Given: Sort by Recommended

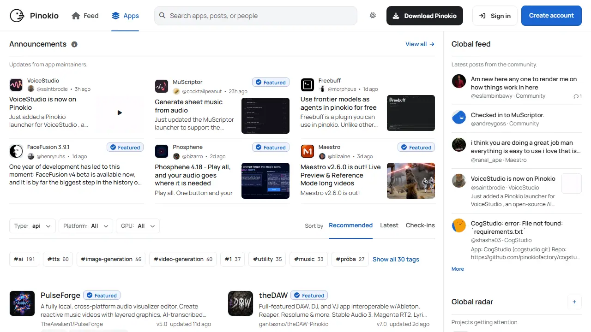Looking at the screenshot, I should 350,225.
